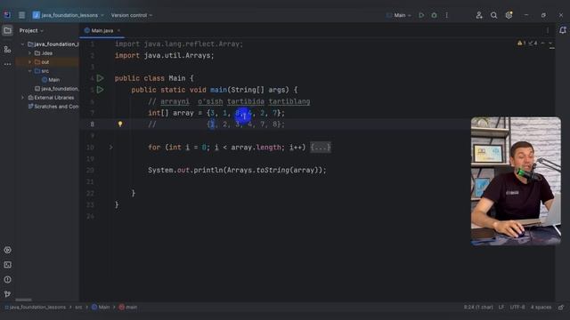Change 4 spaces indentation setting
Image resolution: width=570 pixels, height=320 pixels.
tap(541, 307)
